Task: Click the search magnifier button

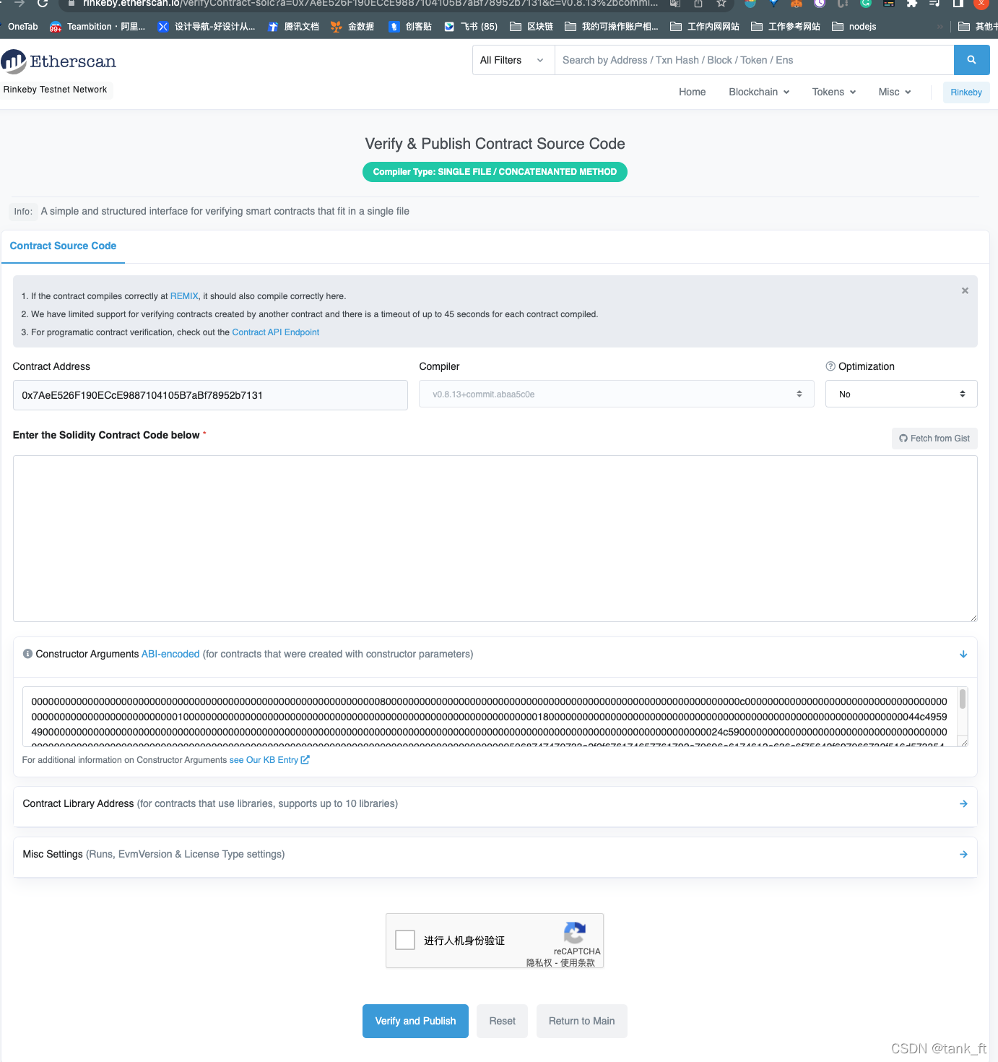Action: 971,60
